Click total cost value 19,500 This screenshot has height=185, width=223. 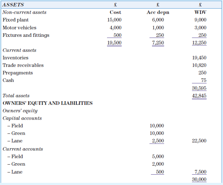click(114, 43)
